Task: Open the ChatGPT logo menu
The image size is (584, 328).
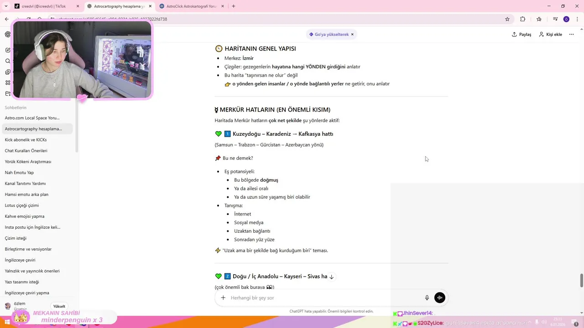Action: [8, 34]
